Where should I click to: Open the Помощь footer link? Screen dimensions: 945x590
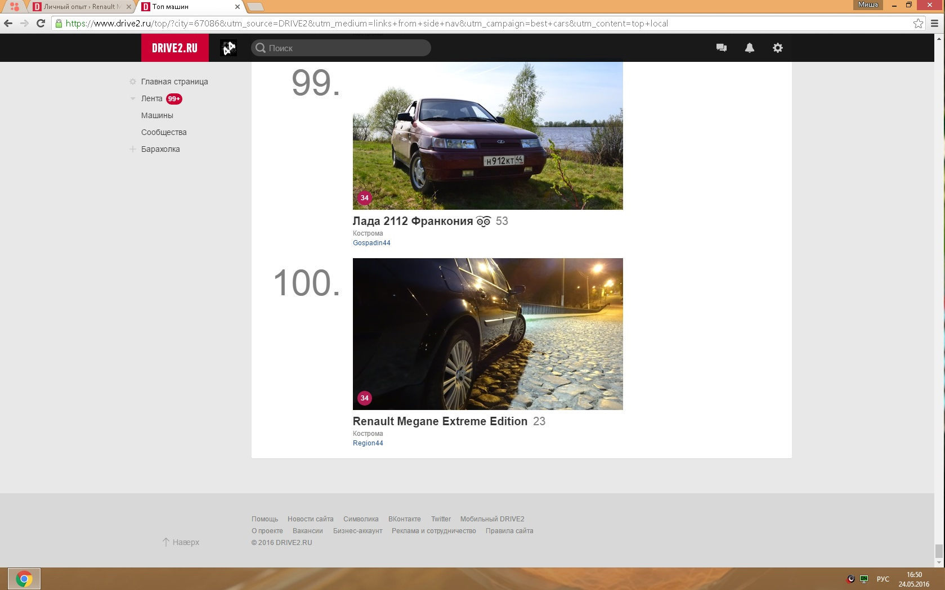point(265,519)
